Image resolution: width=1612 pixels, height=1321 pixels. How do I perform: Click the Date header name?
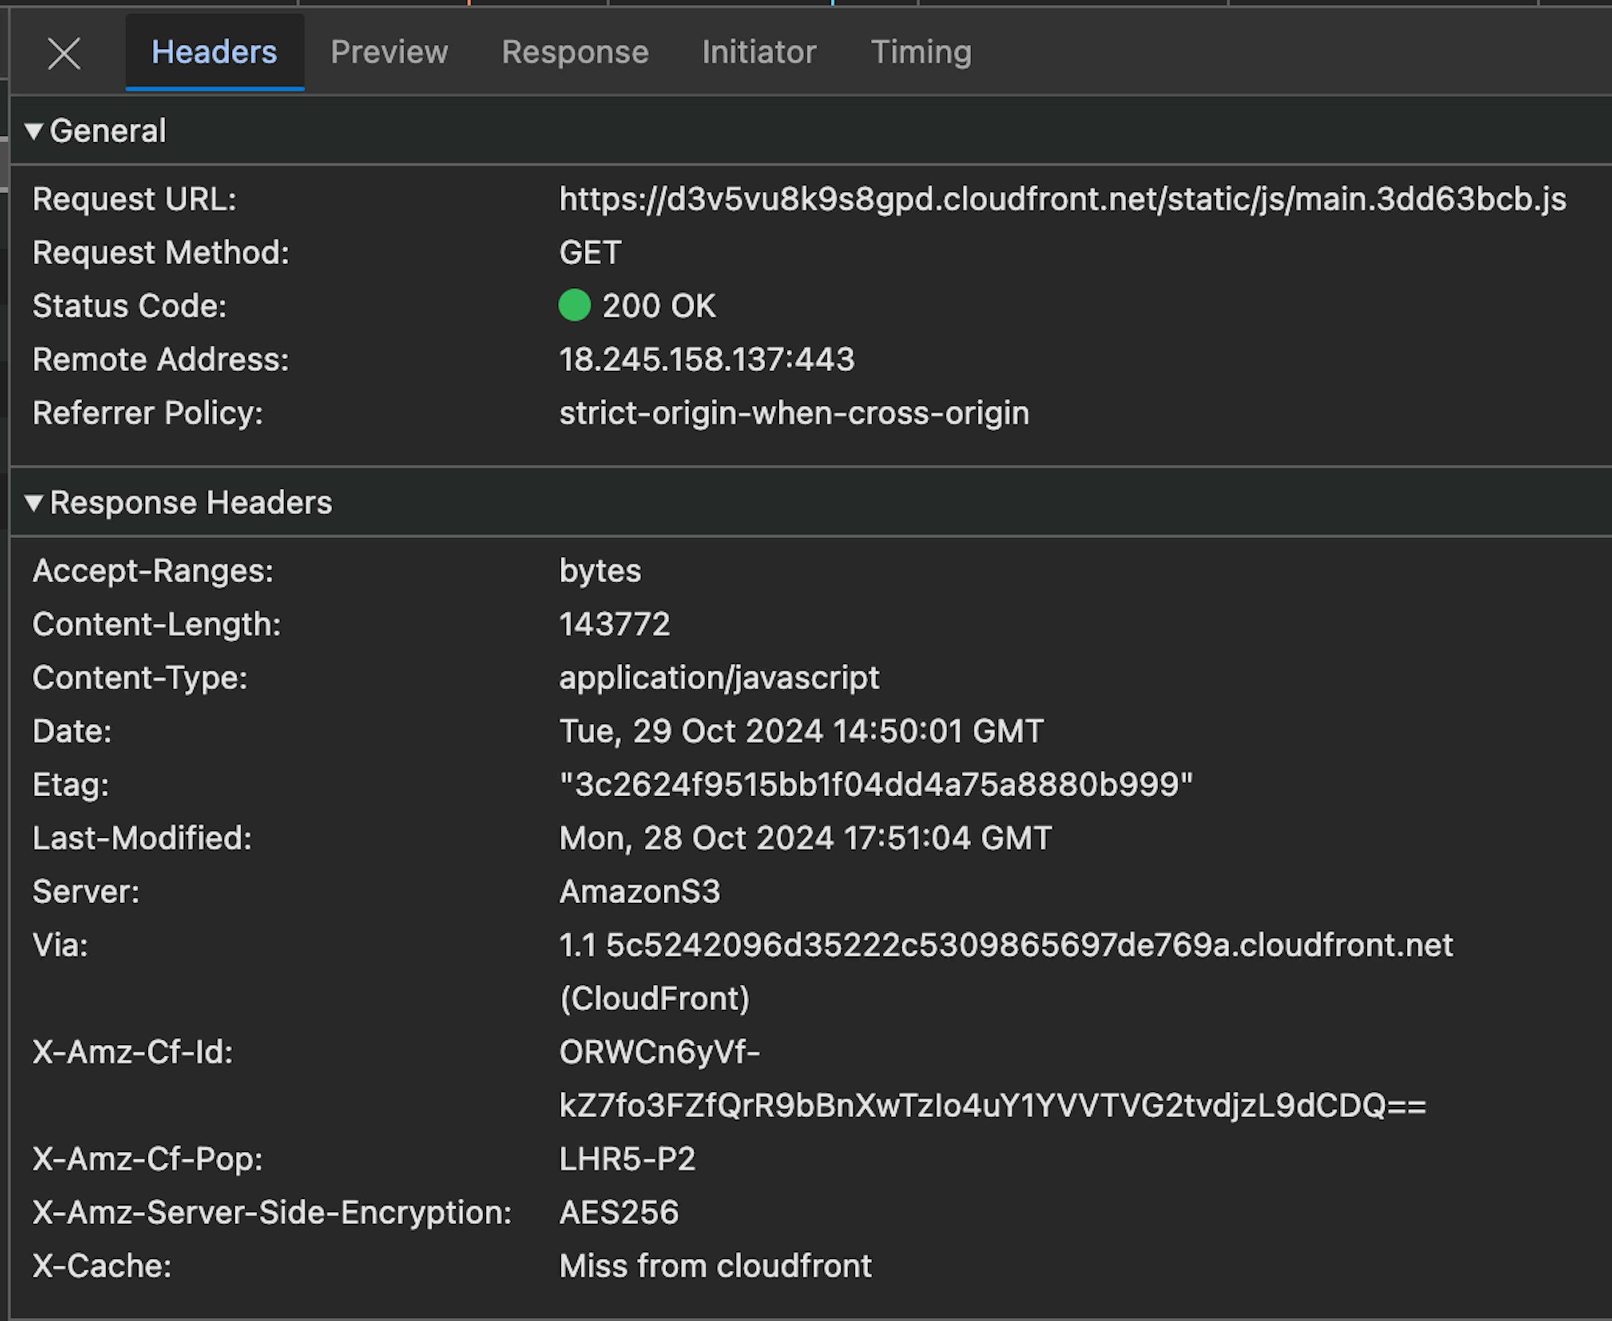pos(72,731)
